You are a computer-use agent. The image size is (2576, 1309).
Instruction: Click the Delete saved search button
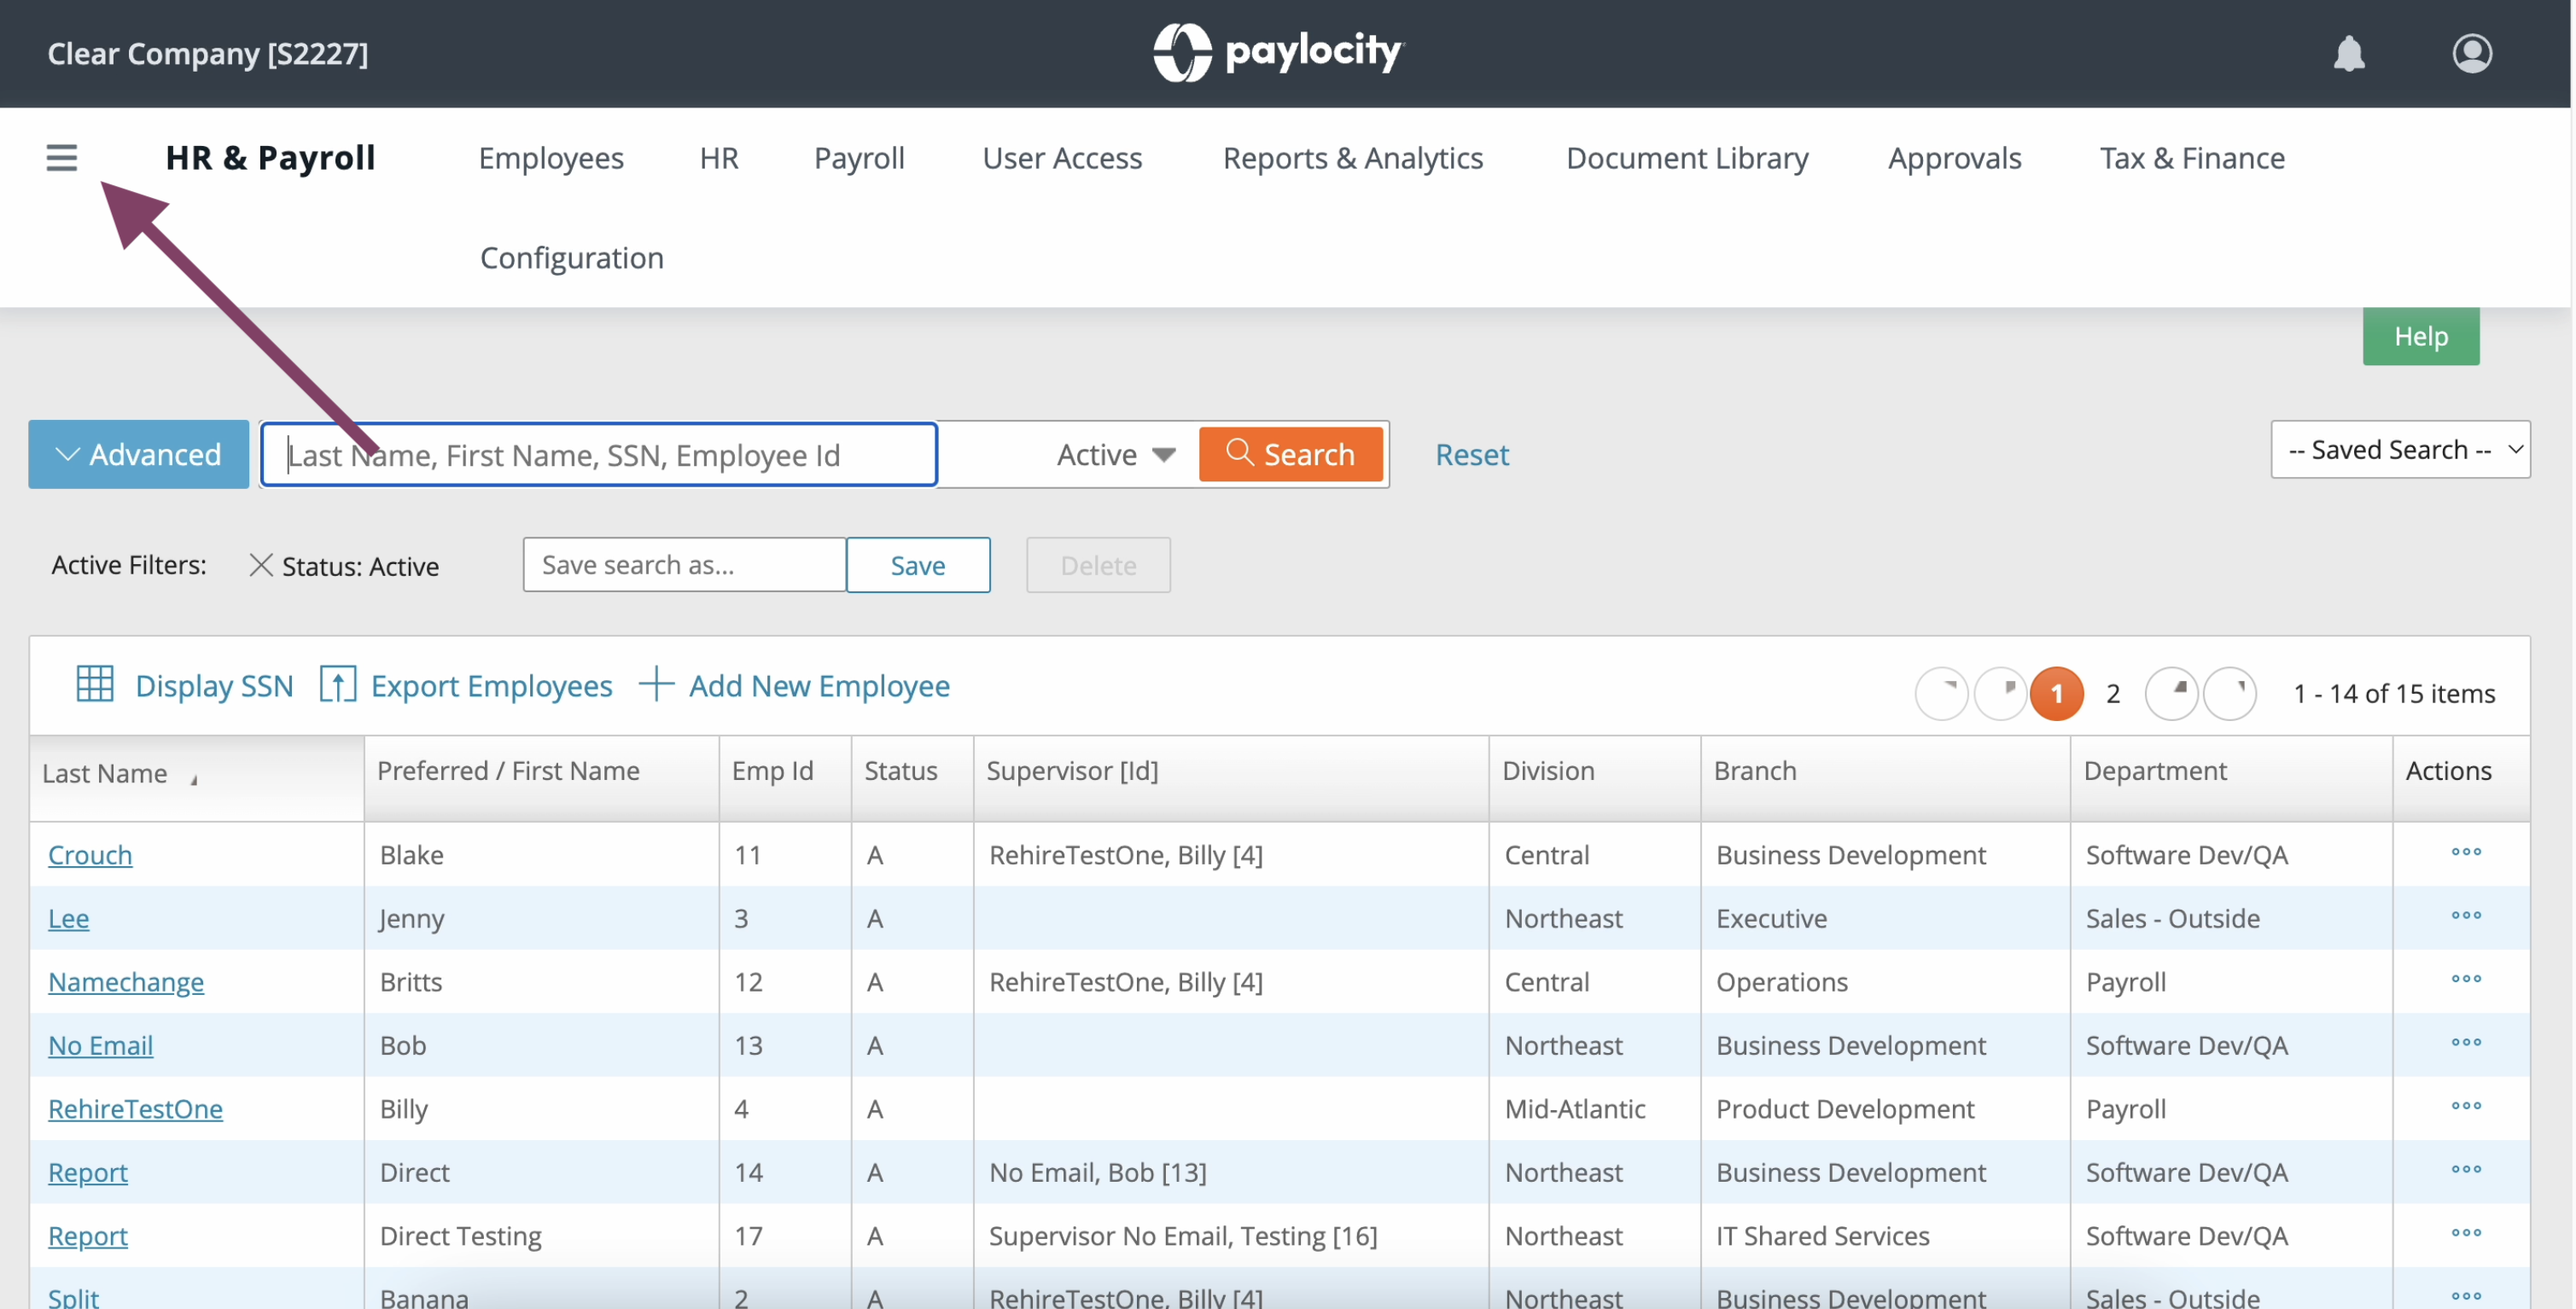click(1098, 565)
